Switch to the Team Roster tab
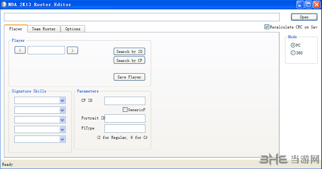322x169 pixels. (x=44, y=29)
